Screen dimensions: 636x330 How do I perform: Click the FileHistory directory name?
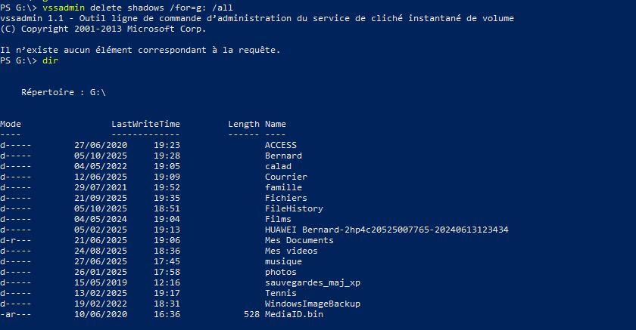294,208
